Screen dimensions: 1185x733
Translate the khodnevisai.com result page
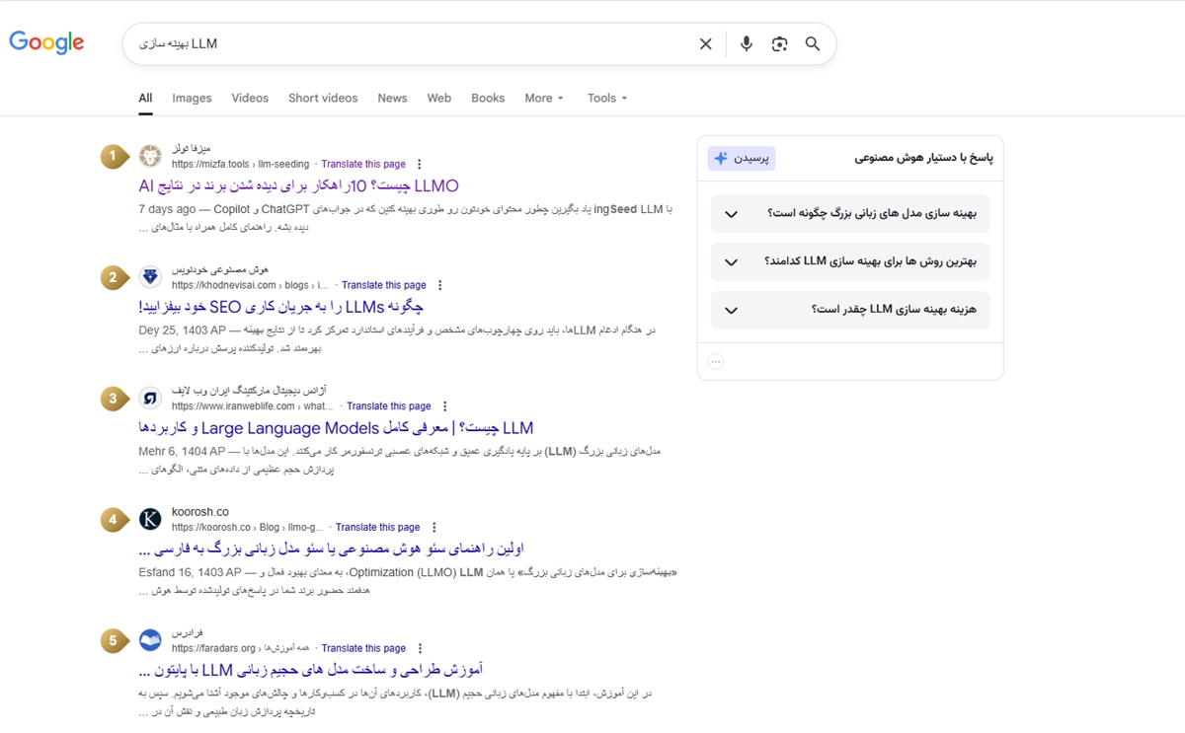coord(384,285)
